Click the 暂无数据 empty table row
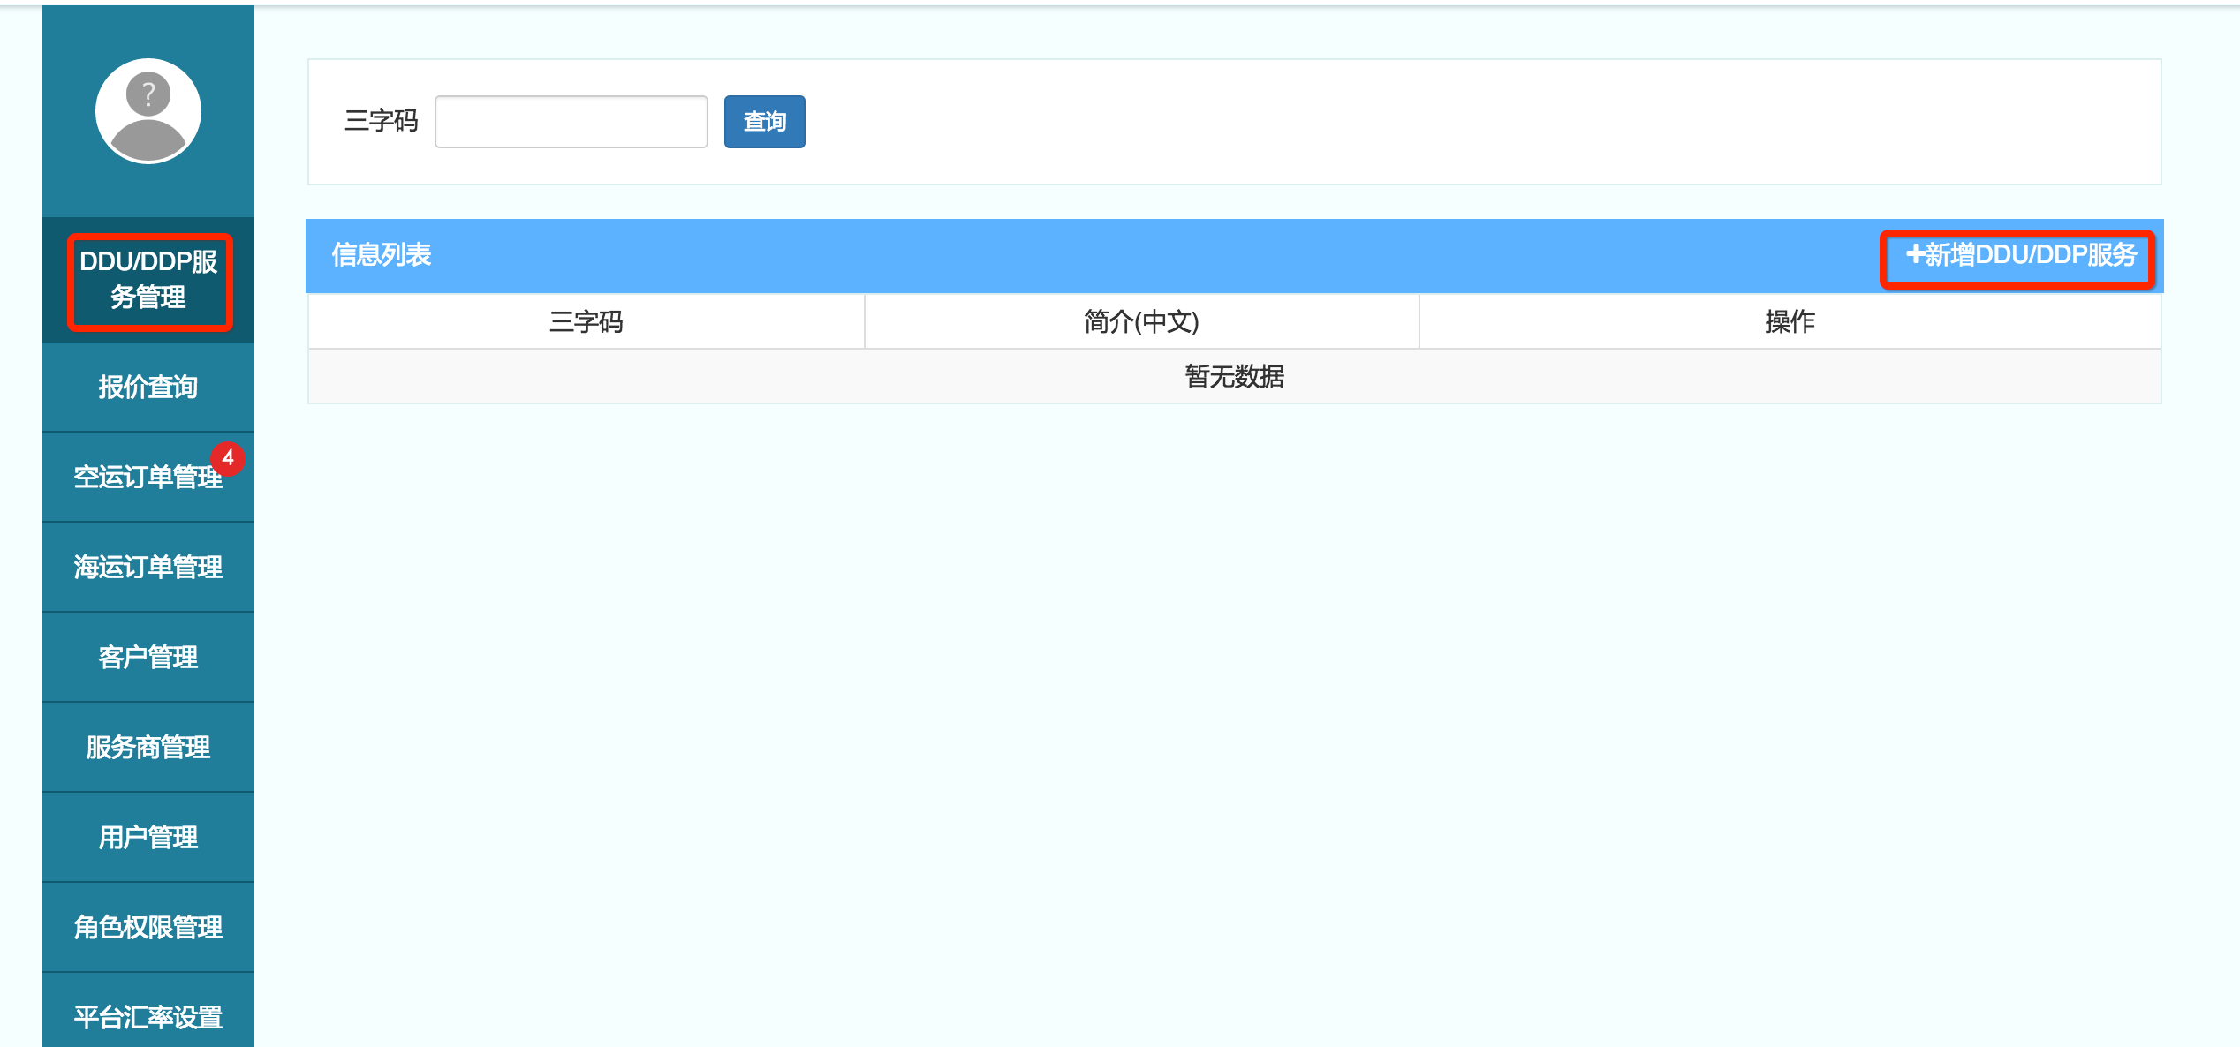The width and height of the screenshot is (2240, 1047). (x=1234, y=377)
